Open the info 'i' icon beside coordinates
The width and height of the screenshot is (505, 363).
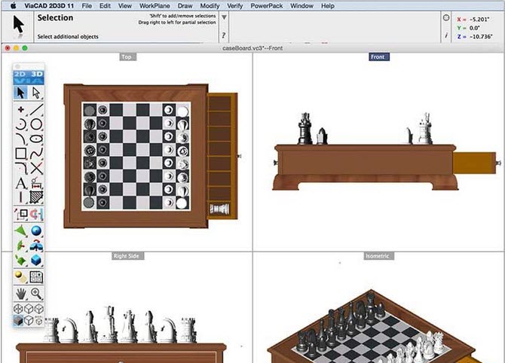click(446, 35)
